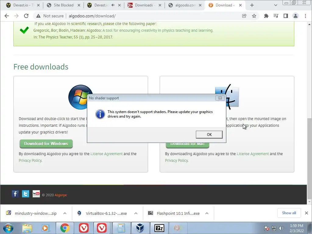The height and width of the screenshot is (234, 312).
Task: Open Windows Explorer from the taskbar
Action: pyautogui.click(x=27, y=228)
